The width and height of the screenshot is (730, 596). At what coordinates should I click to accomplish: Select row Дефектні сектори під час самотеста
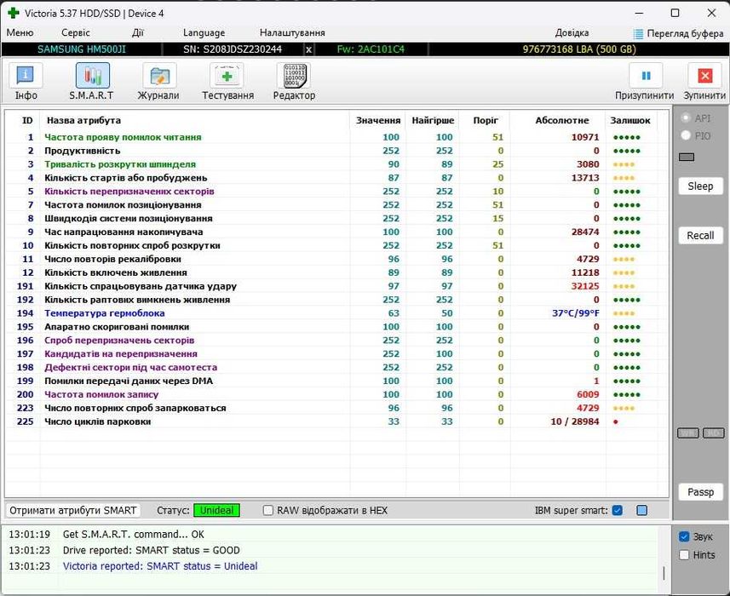click(x=337, y=368)
